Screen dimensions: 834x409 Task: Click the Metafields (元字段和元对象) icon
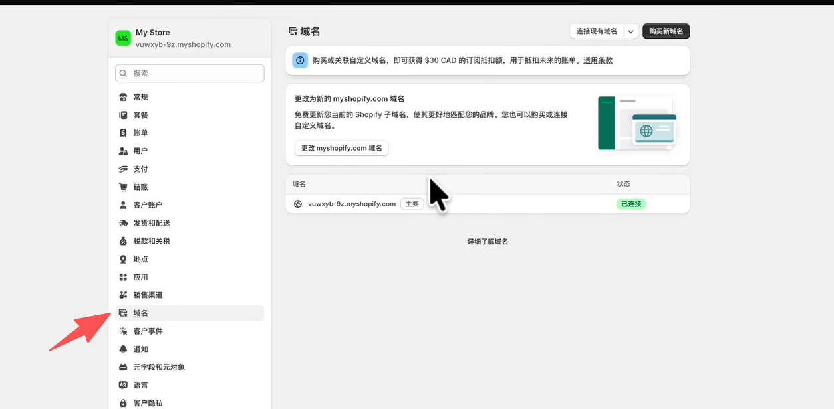coord(123,367)
